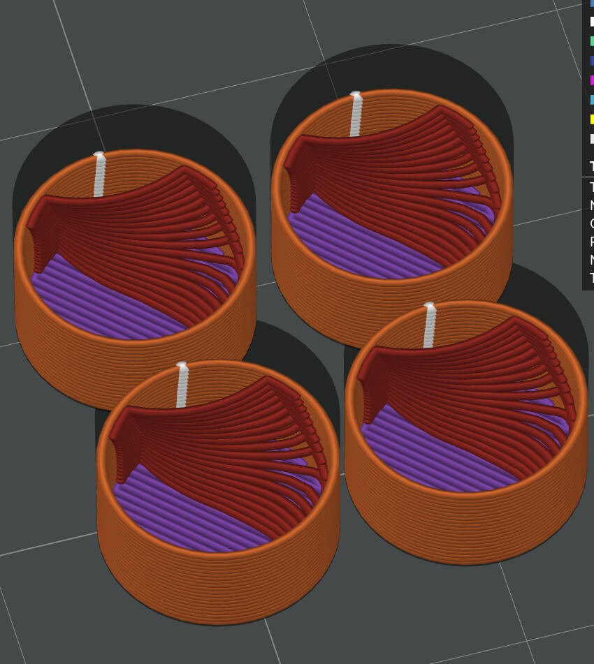Screen dimensions: 594x664
Task: Click the magenta color swatch in the legend
Action: click(592, 80)
